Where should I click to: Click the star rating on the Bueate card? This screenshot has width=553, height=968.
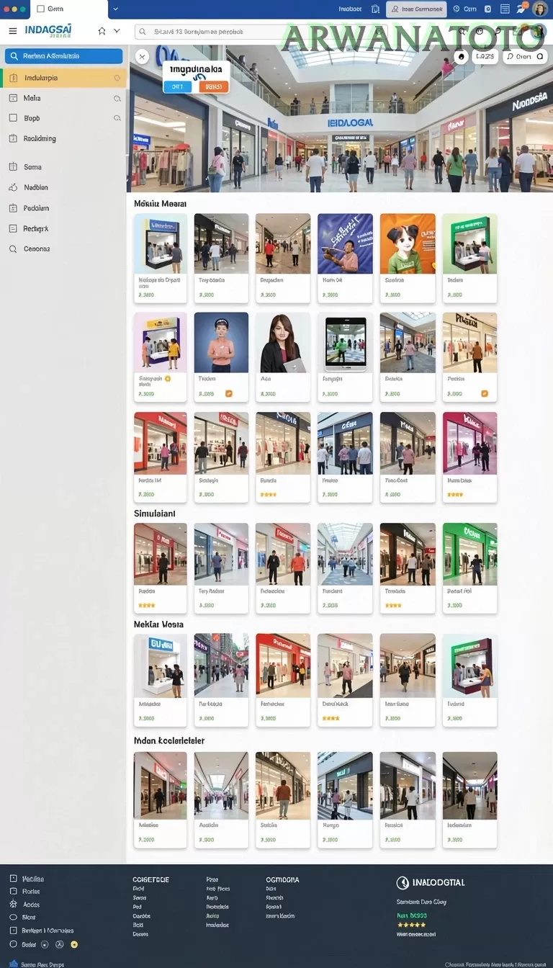pyautogui.click(x=268, y=495)
